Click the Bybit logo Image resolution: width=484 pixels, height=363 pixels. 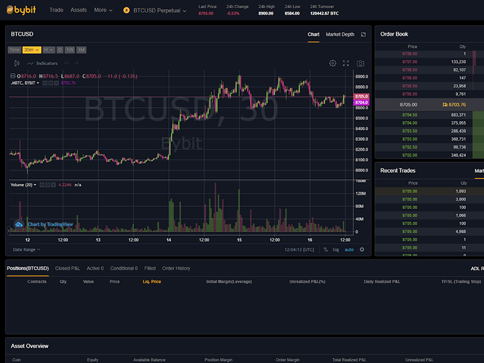pos(21,10)
